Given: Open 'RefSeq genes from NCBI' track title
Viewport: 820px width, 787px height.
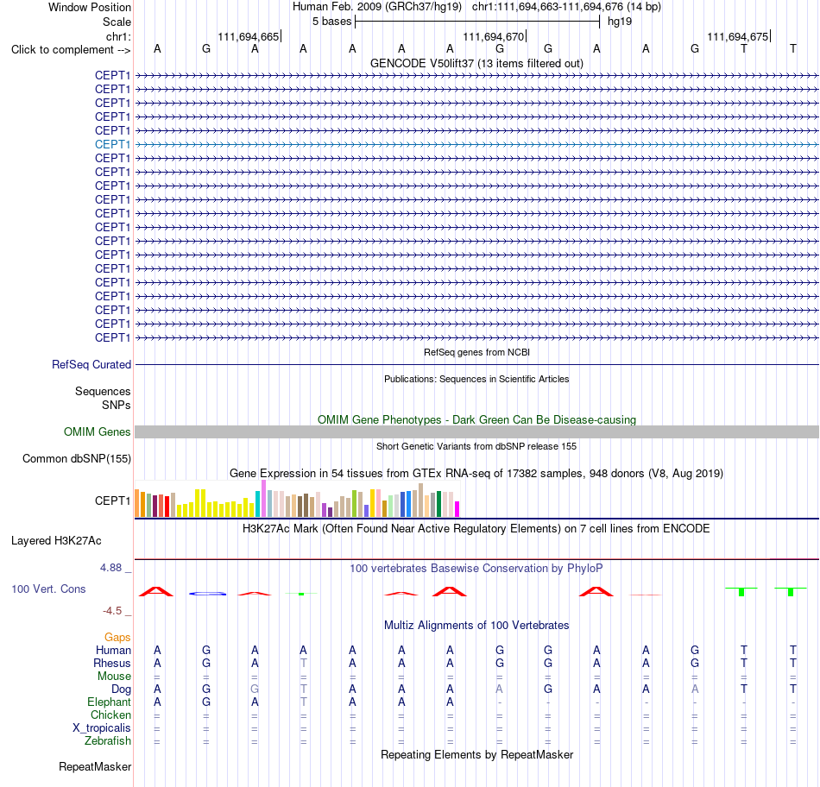Looking at the screenshot, I should pyautogui.click(x=476, y=352).
